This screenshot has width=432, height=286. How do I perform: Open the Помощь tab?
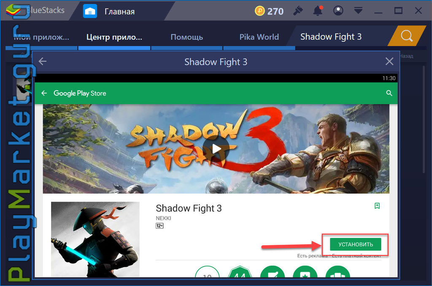(x=187, y=37)
